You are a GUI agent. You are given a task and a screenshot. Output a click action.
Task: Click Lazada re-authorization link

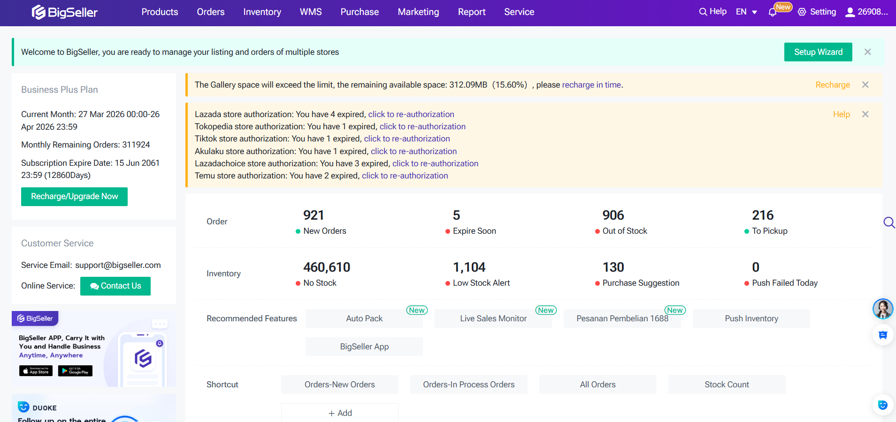(411, 114)
